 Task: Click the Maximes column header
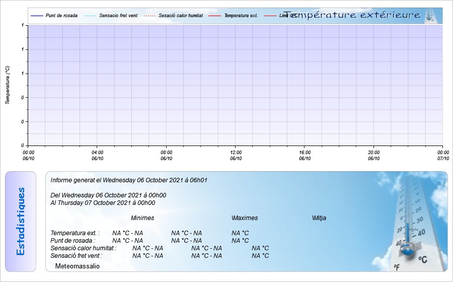coord(245,218)
